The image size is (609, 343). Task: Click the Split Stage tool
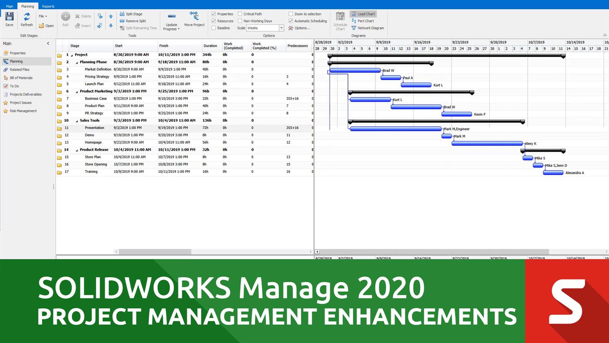click(133, 13)
